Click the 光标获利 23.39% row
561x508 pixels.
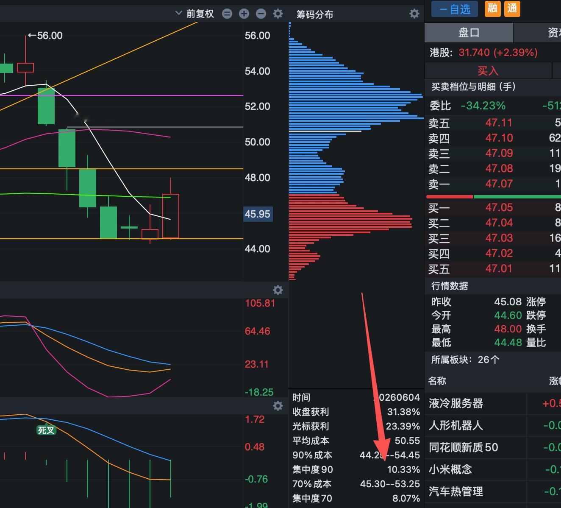point(356,426)
